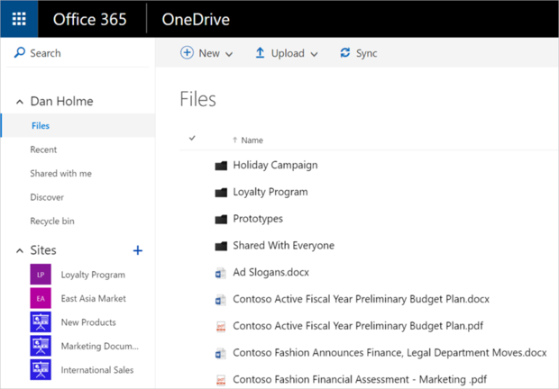Click the Legal Department Moves.docx Word icon

221,353
